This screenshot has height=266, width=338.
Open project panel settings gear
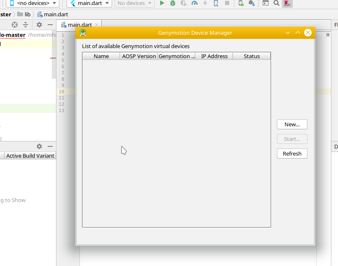[39, 25]
